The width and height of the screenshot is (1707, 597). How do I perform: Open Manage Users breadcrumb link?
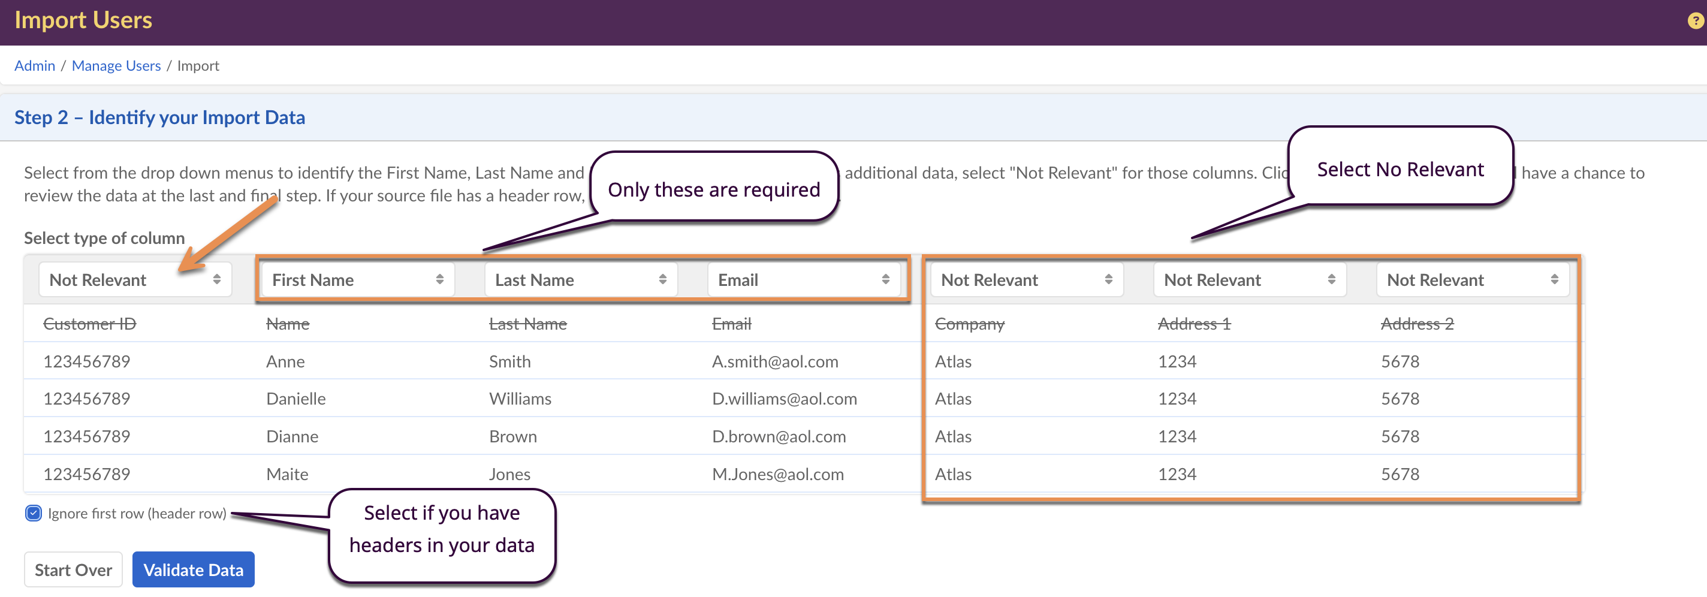pyautogui.click(x=116, y=65)
